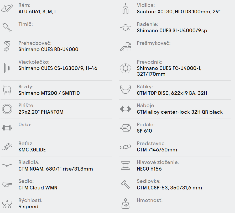Click the 'Riadidlá:' label

tap(29, 162)
